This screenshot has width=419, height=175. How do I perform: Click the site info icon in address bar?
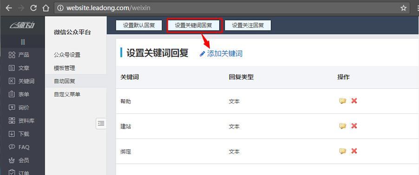coord(60,8)
